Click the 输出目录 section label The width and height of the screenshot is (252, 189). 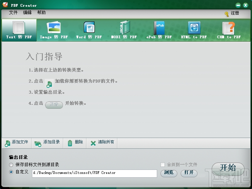18,157
